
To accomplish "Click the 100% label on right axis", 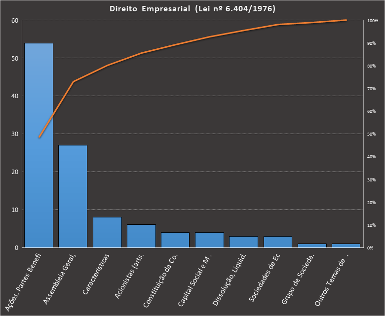I will tap(372, 21).
